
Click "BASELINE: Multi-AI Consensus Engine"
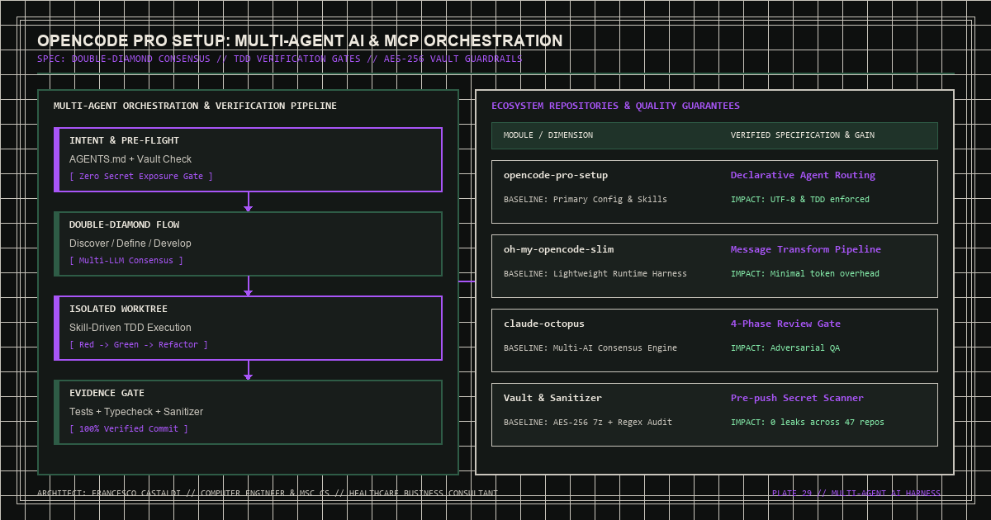[x=590, y=348]
